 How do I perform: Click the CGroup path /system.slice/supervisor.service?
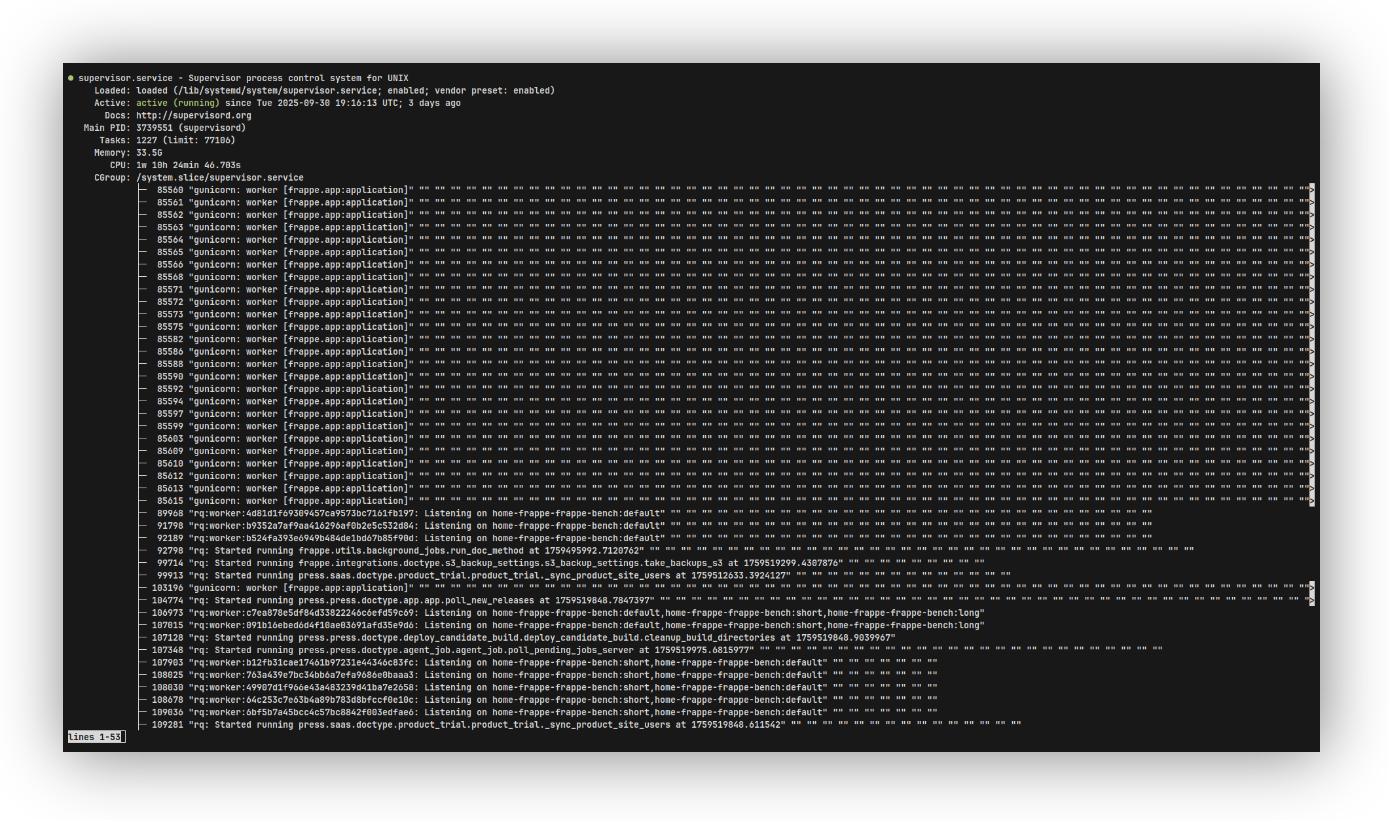219,177
